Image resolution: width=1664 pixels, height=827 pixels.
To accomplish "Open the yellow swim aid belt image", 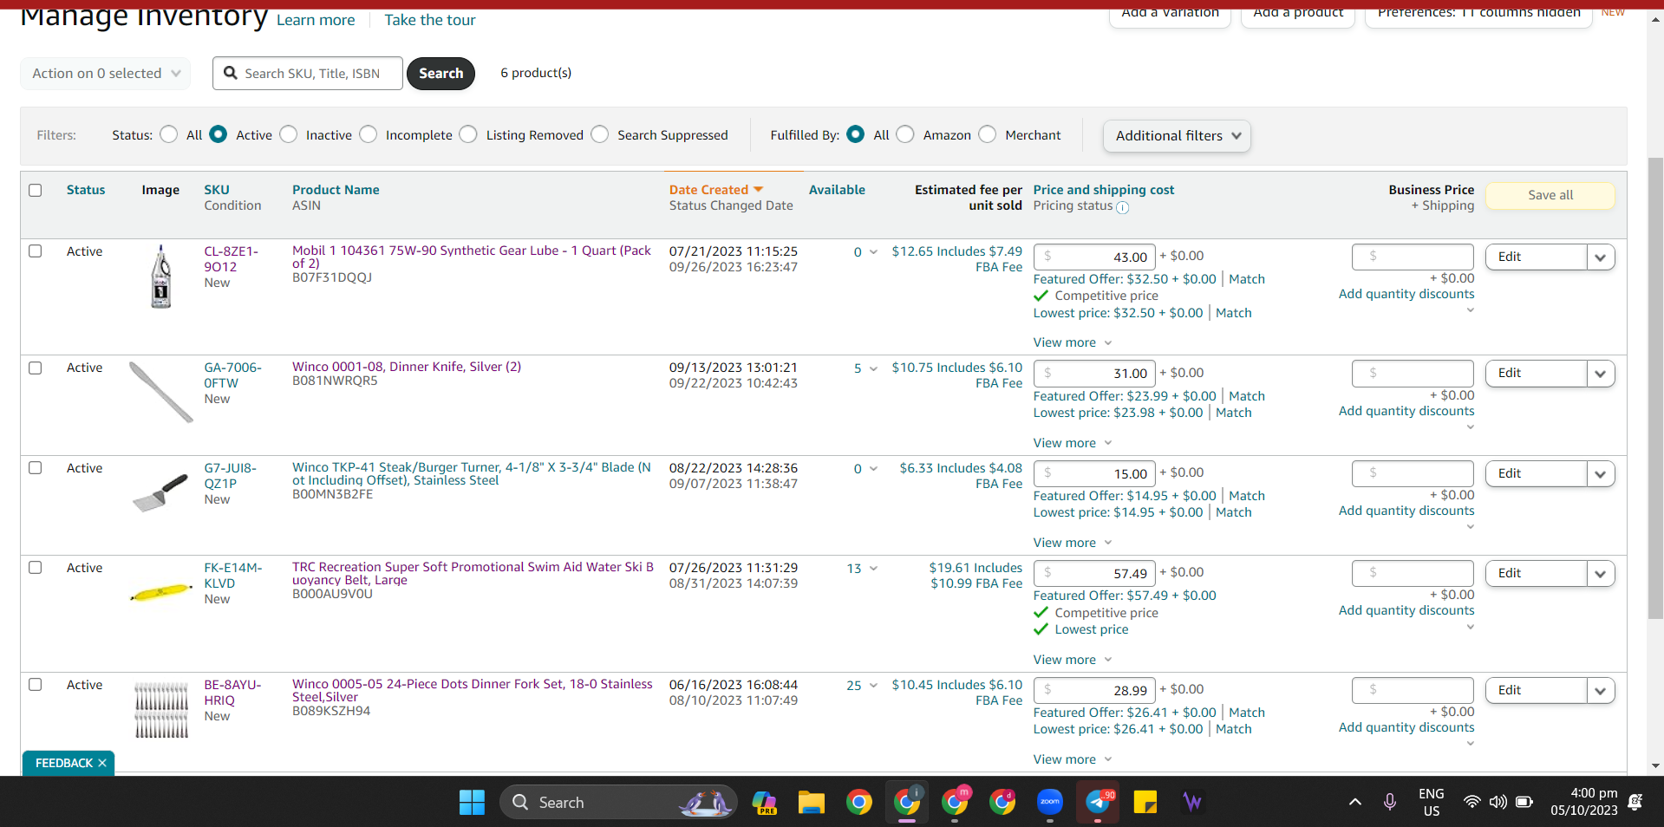I will click(x=161, y=592).
